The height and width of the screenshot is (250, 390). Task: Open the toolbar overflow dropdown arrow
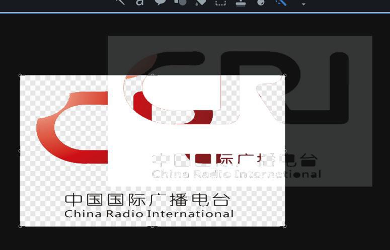click(x=303, y=4)
